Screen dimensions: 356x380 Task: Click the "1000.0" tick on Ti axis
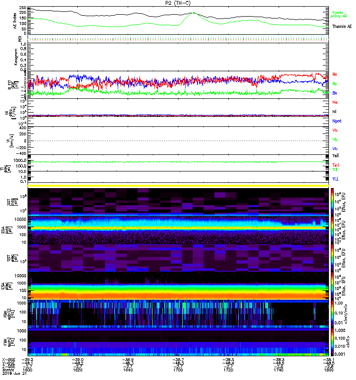(x=20, y=161)
